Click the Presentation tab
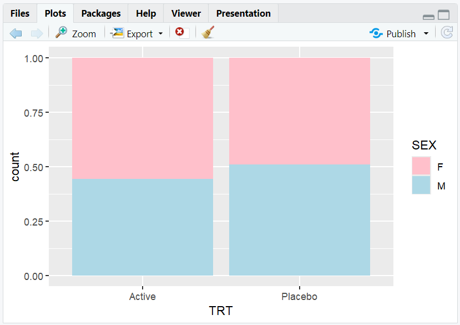The height and width of the screenshot is (325, 460). [x=242, y=13]
